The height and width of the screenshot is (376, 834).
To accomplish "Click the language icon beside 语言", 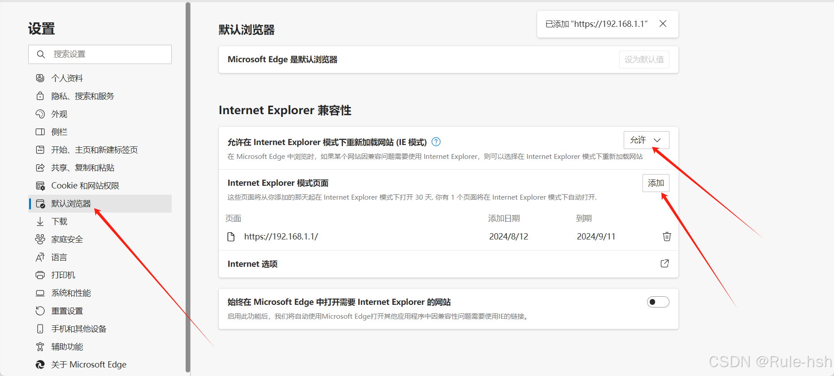I will pyautogui.click(x=40, y=257).
